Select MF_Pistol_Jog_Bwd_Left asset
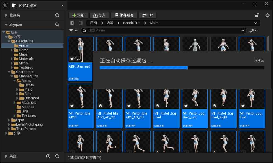This screenshot has height=163, width=273. 195,109
